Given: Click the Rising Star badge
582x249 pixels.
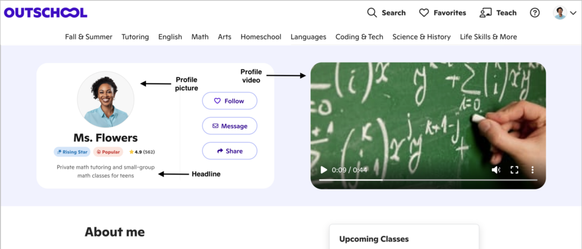Looking at the screenshot, I should coord(72,152).
